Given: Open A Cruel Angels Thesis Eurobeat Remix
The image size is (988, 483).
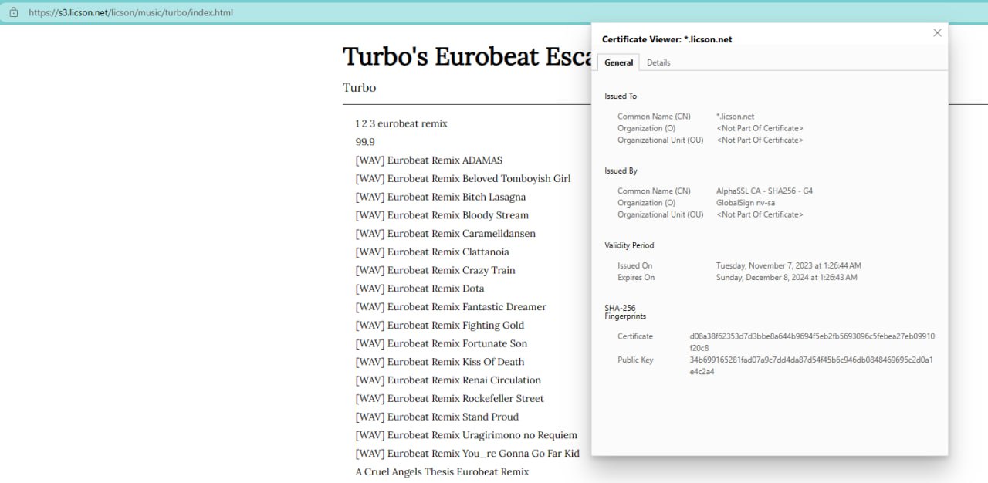Looking at the screenshot, I should [442, 472].
